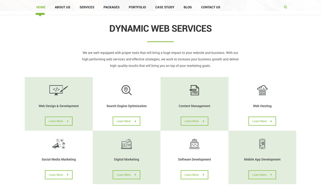Click the Search Engine Optimization magnifier icon

coord(126,90)
